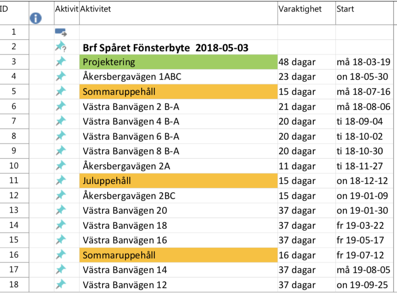Click the blue info indicator icon in header
The image size is (397, 297).
pos(36,17)
